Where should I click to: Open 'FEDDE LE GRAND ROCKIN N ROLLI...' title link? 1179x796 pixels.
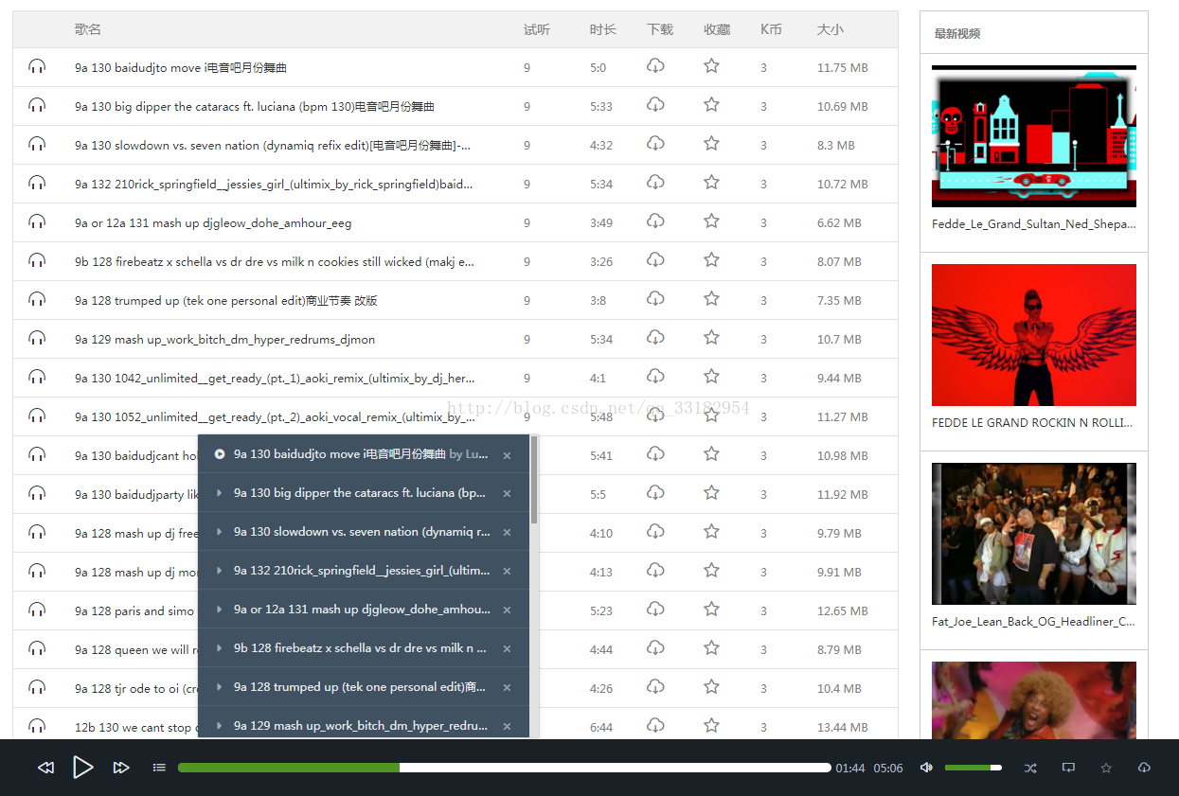pyautogui.click(x=1032, y=423)
